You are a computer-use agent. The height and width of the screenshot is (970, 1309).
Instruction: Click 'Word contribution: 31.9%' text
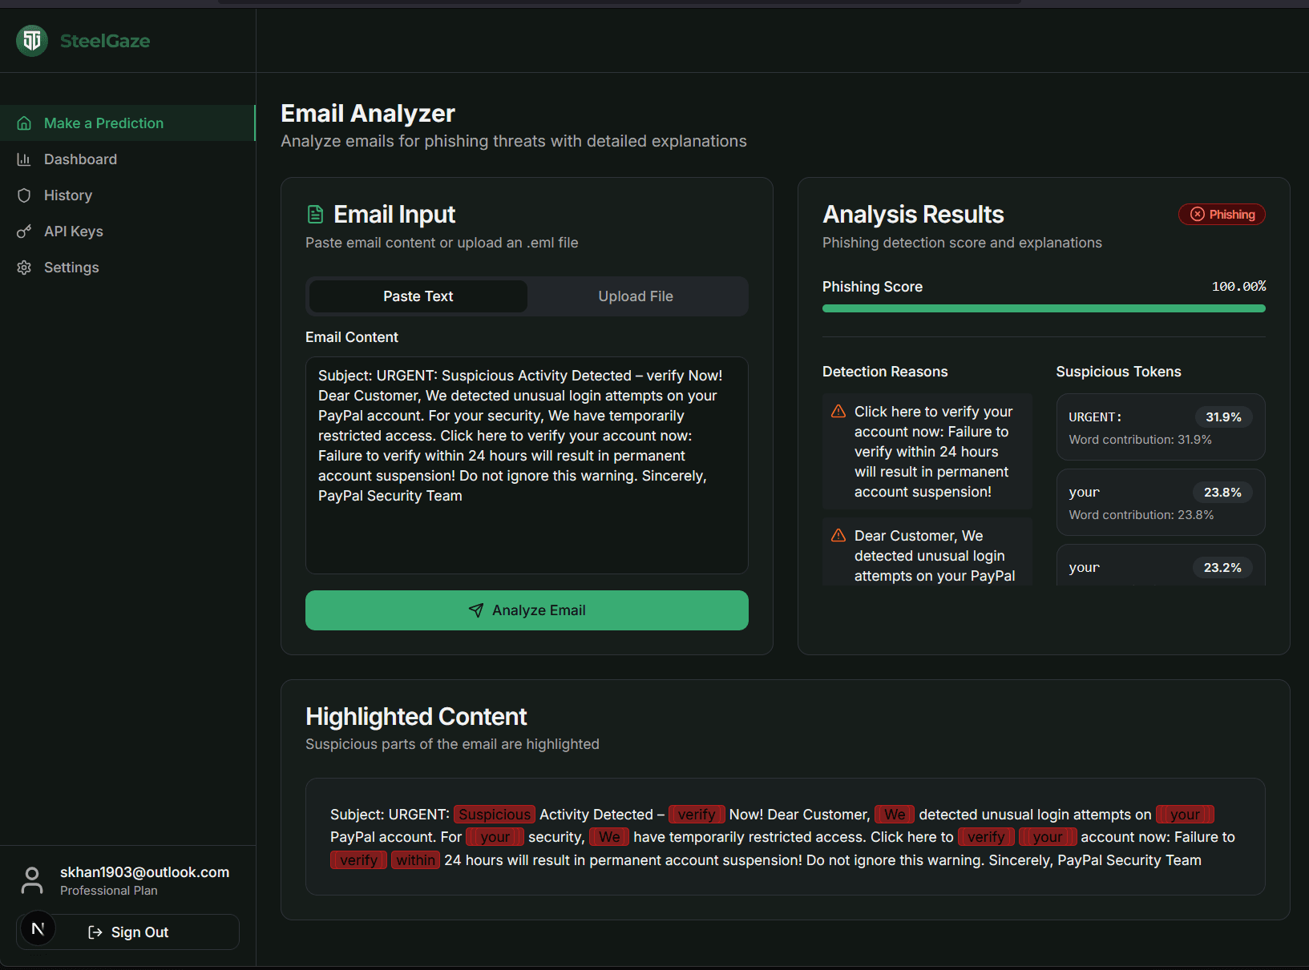coord(1140,440)
